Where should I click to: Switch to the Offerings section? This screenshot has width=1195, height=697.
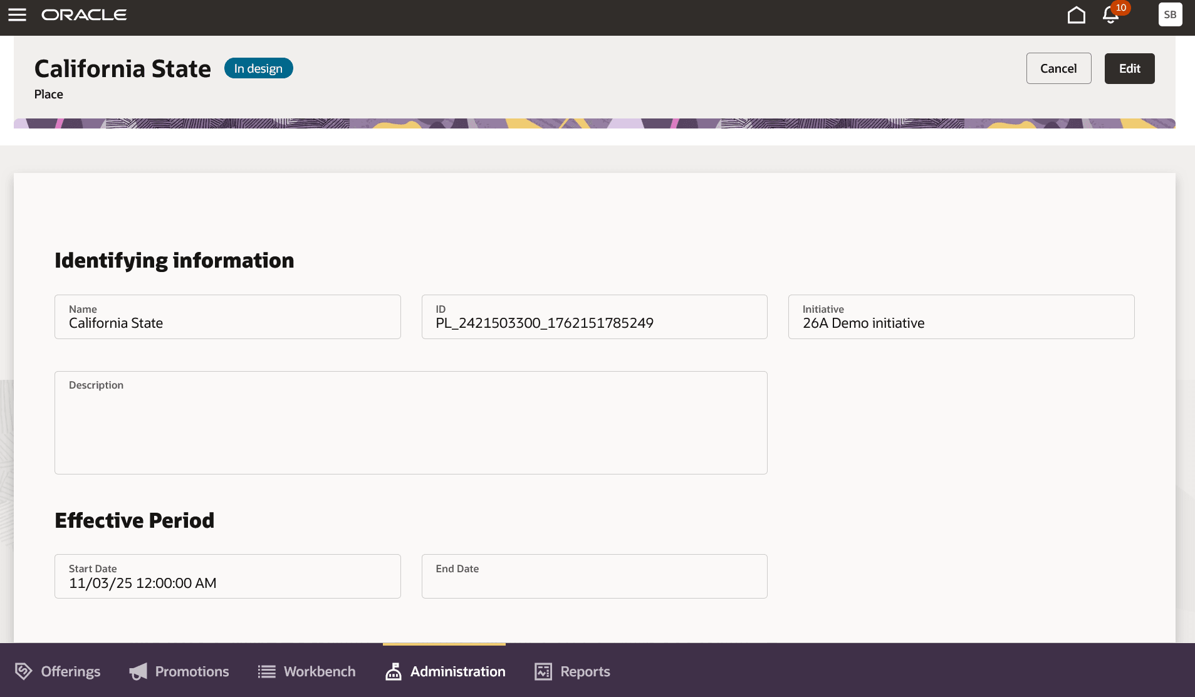click(57, 671)
